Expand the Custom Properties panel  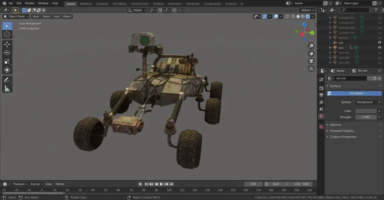point(343,137)
